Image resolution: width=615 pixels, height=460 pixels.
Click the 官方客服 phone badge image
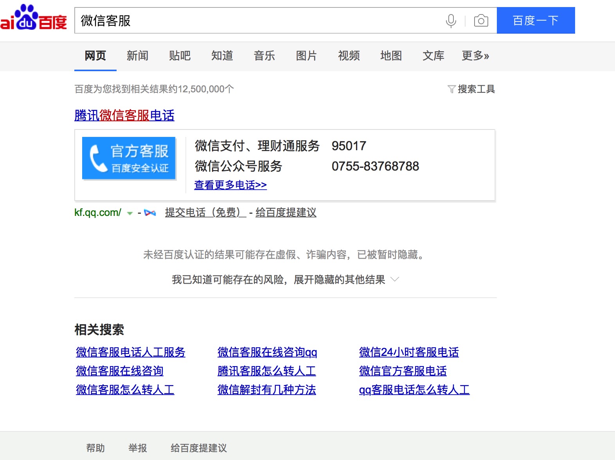(x=129, y=158)
